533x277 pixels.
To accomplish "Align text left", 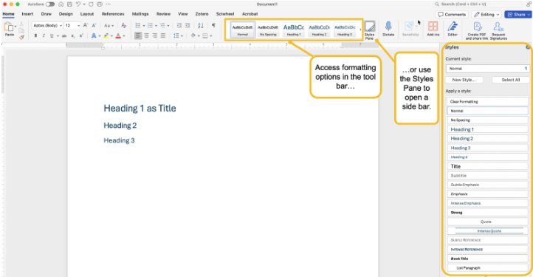I will (x=138, y=35).
